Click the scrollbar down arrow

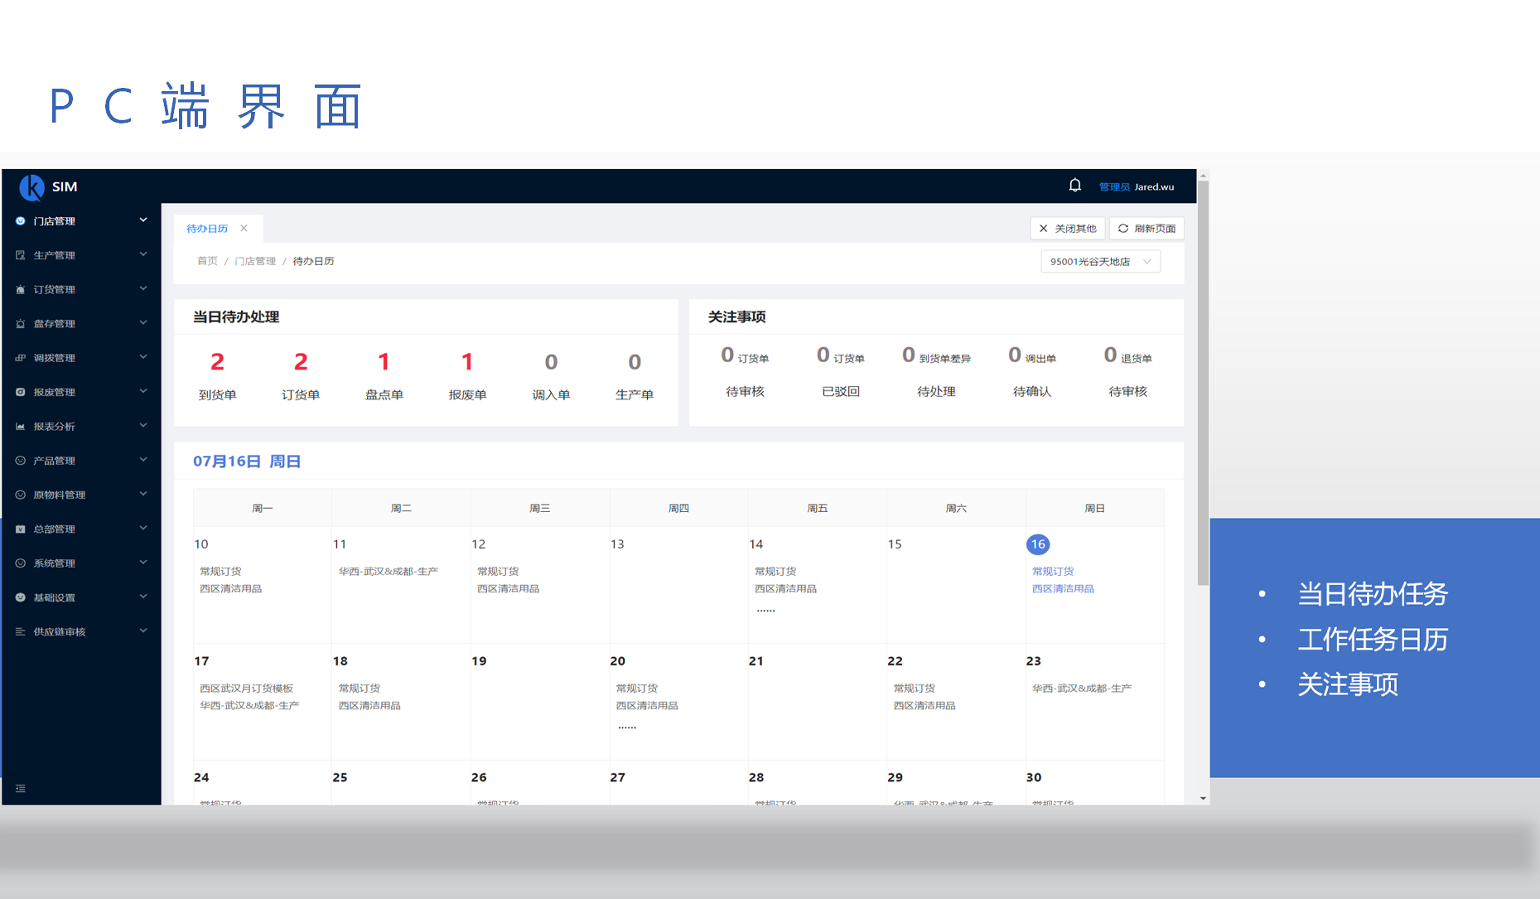1203,799
